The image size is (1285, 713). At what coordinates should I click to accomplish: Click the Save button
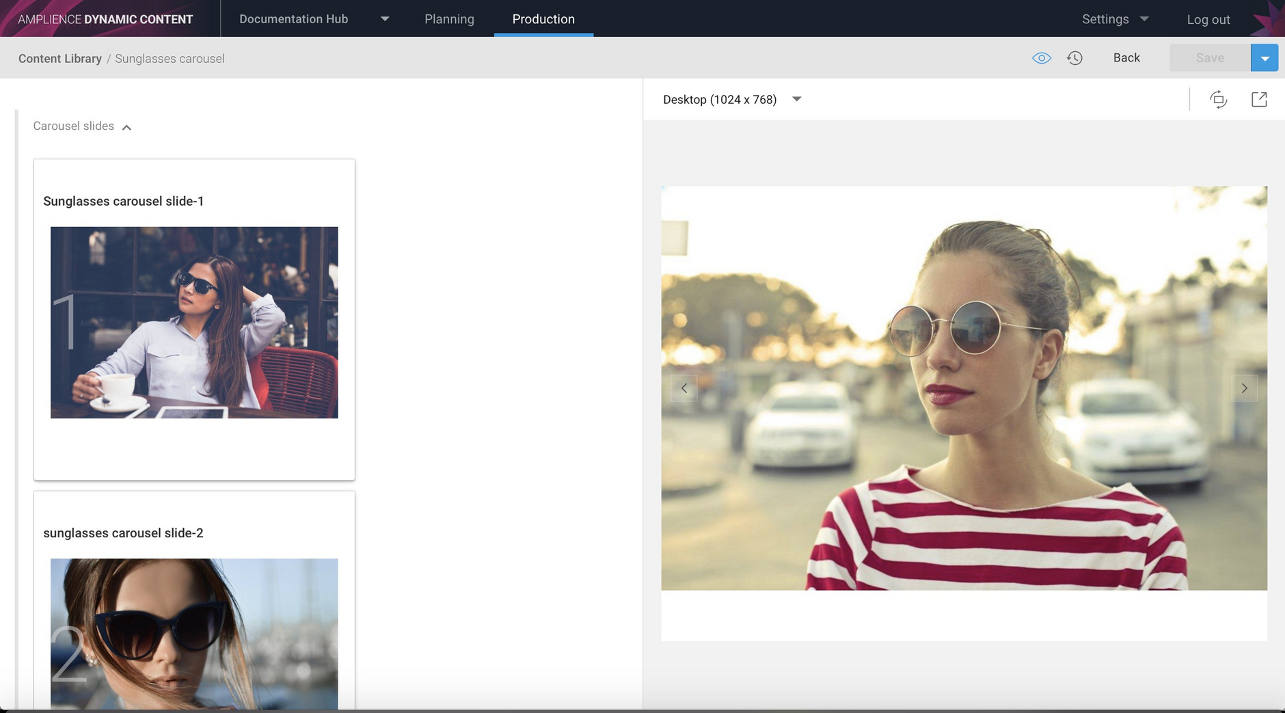pyautogui.click(x=1210, y=58)
